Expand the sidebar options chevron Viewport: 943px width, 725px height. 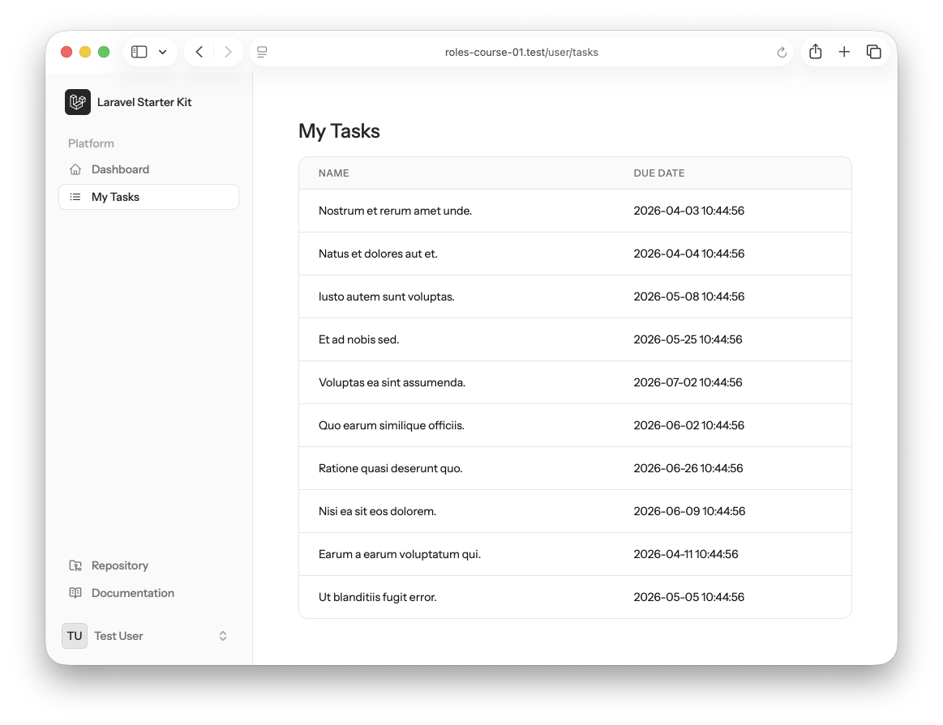[163, 52]
